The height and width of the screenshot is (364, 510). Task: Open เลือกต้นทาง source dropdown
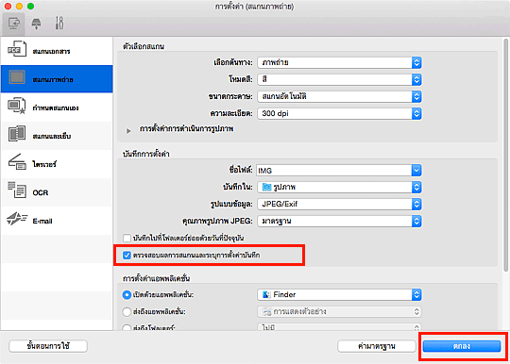(x=339, y=62)
